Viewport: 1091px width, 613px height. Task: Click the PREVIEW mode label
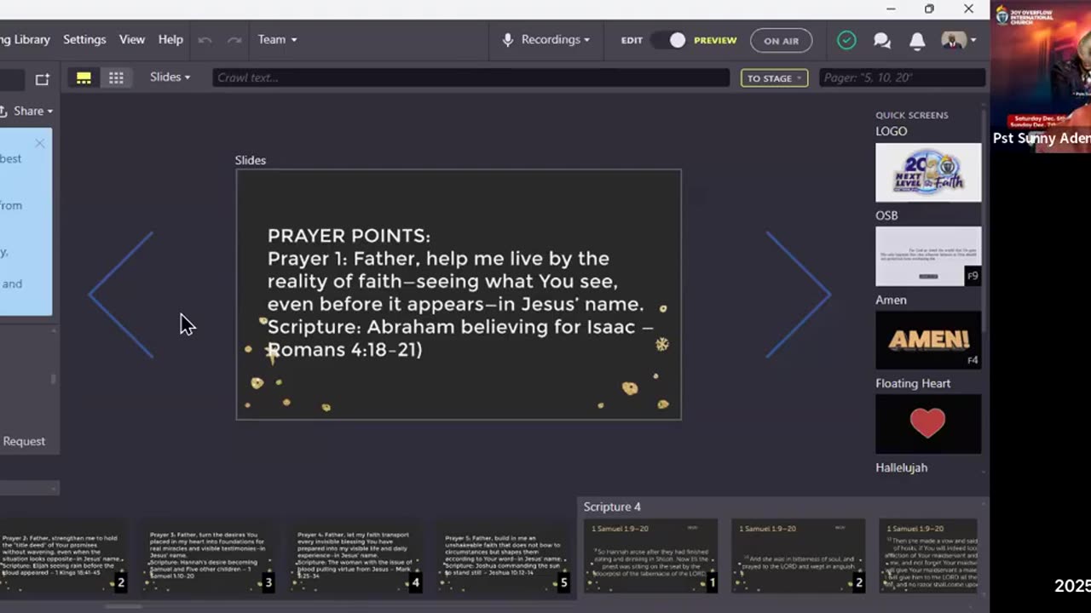tap(715, 40)
